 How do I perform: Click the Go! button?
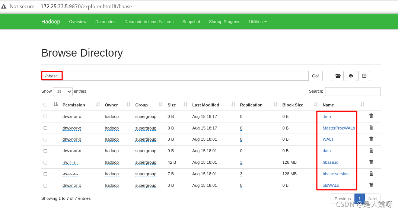(x=315, y=76)
